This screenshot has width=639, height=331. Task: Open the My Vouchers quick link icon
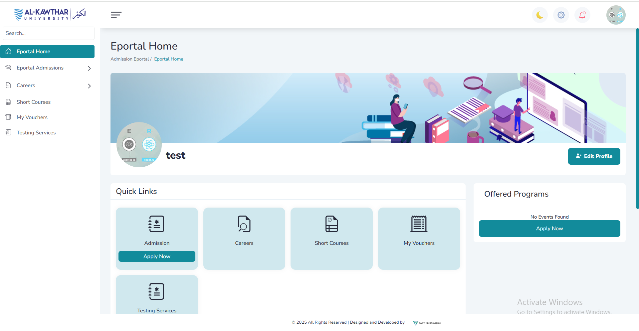419,224
